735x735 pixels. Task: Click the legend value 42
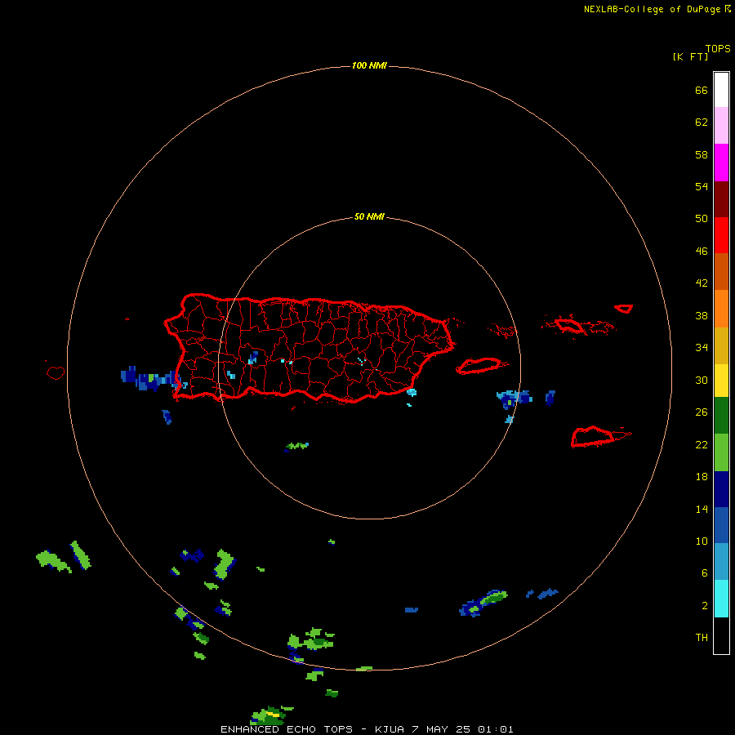[702, 283]
